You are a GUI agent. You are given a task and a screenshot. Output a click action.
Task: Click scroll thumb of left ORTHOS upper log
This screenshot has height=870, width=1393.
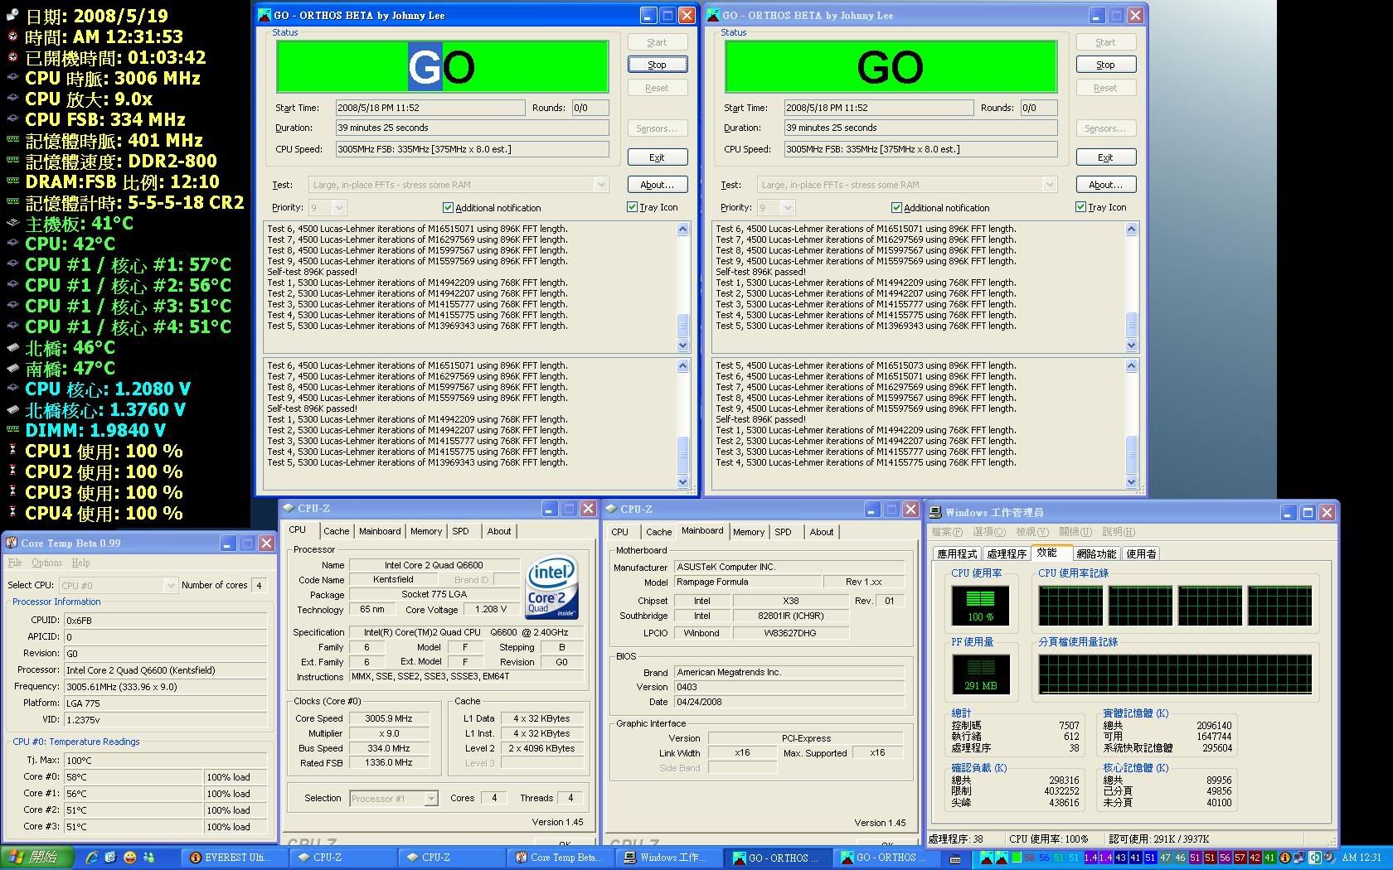[683, 325]
